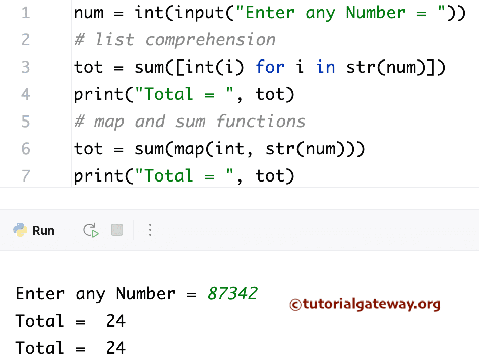Image resolution: width=479 pixels, height=361 pixels.
Task: Click the Stop square button
Action: [x=117, y=230]
